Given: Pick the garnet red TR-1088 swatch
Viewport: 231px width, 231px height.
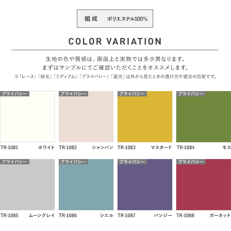Looking at the screenshot, I should tap(204, 184).
